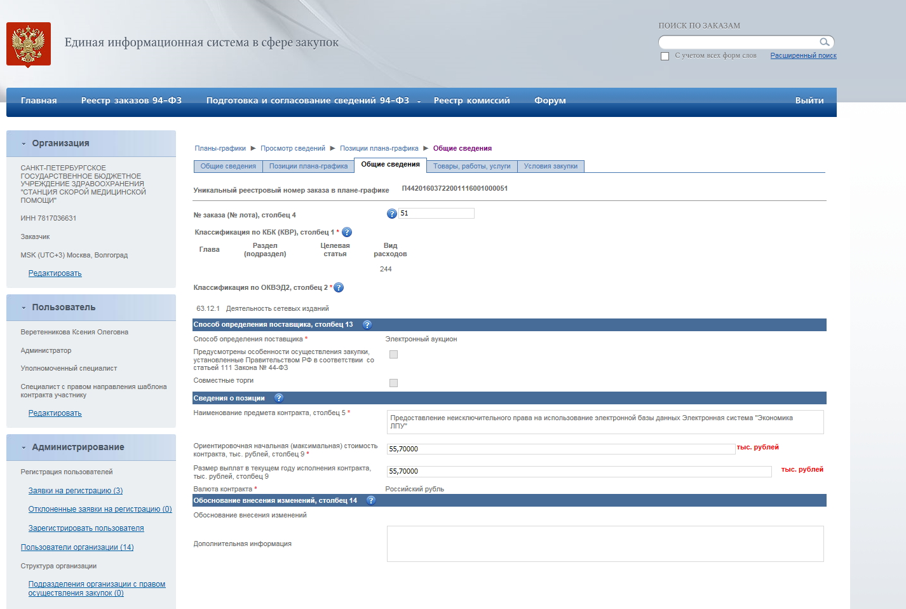The image size is (906, 609).
Task: Click help icon in Обоснование внесения изменений header
Action: click(371, 501)
